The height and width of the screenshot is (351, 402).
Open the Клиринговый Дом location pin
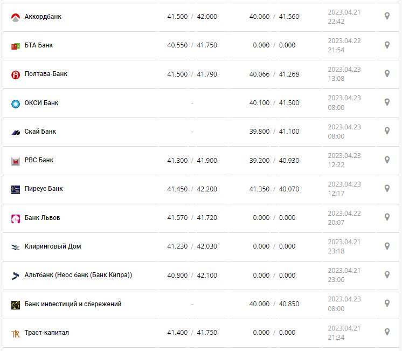click(x=387, y=246)
